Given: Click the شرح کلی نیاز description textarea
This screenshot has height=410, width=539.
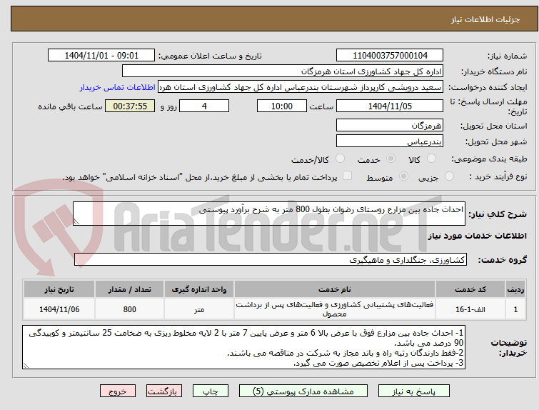Looking at the screenshot, I should click(x=269, y=214).
